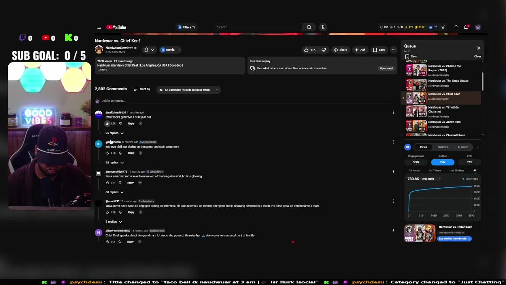Open options for 'never seen Sosa' comment
Viewport: 506px width, 285px height.
(x=393, y=201)
